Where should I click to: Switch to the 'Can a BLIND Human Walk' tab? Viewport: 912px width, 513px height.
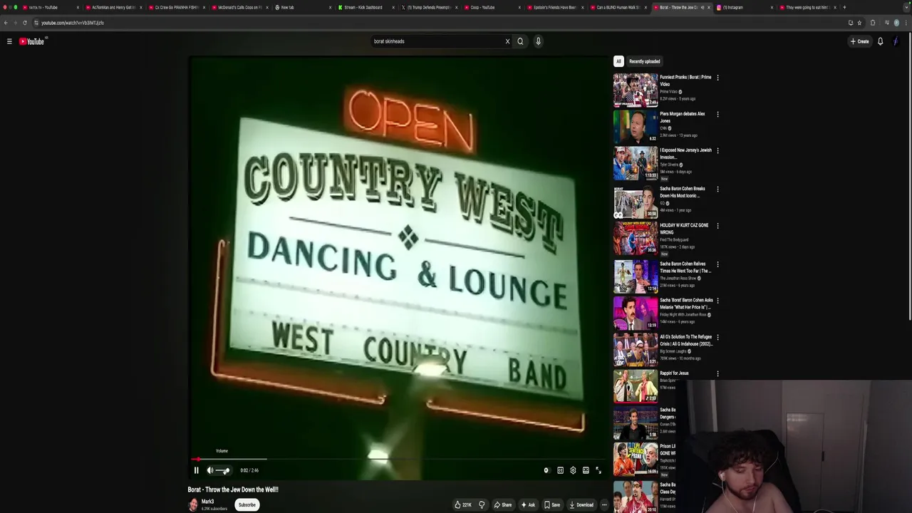617,7
